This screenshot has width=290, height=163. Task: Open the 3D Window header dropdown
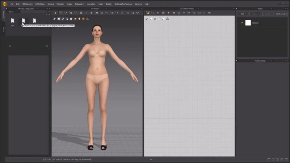(106, 9)
